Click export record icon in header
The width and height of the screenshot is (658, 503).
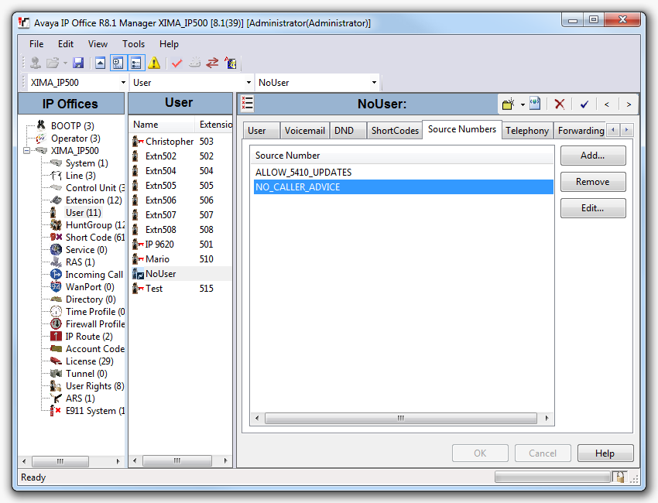tap(535, 104)
